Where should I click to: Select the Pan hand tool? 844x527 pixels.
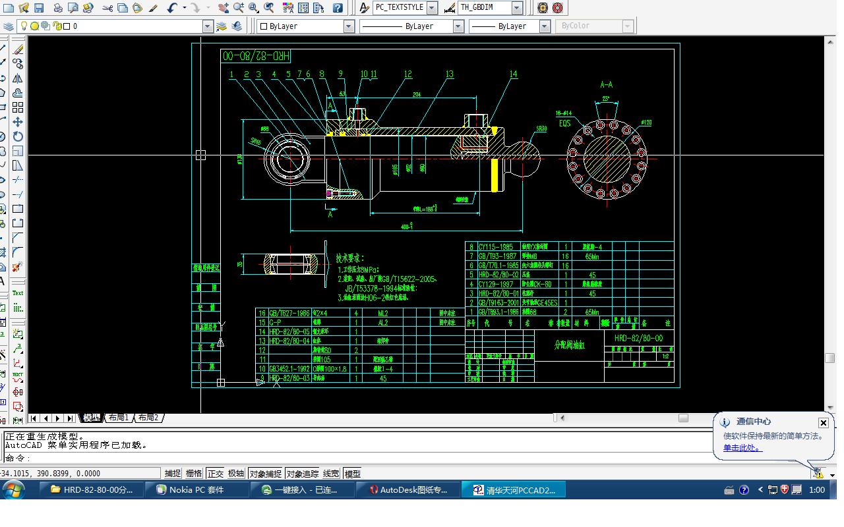click(224, 8)
